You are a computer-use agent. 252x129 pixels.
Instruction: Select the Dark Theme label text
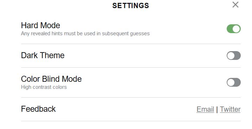pyautogui.click(x=43, y=55)
